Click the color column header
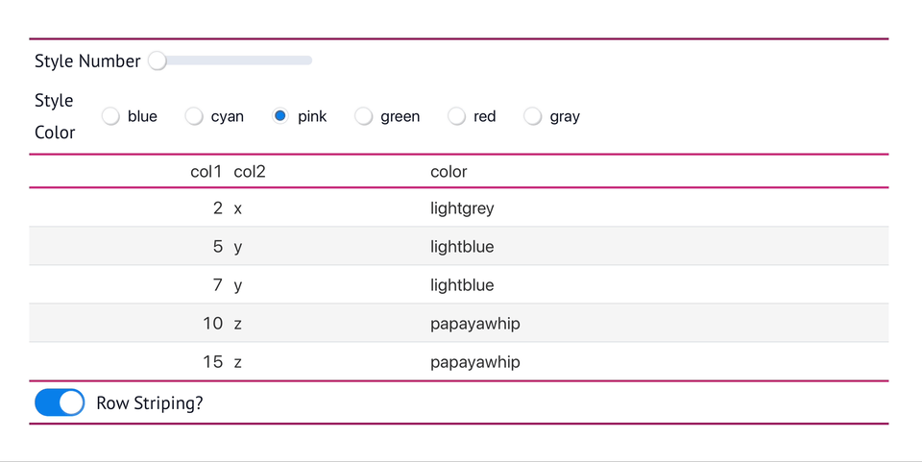922x462 pixels. tap(449, 172)
